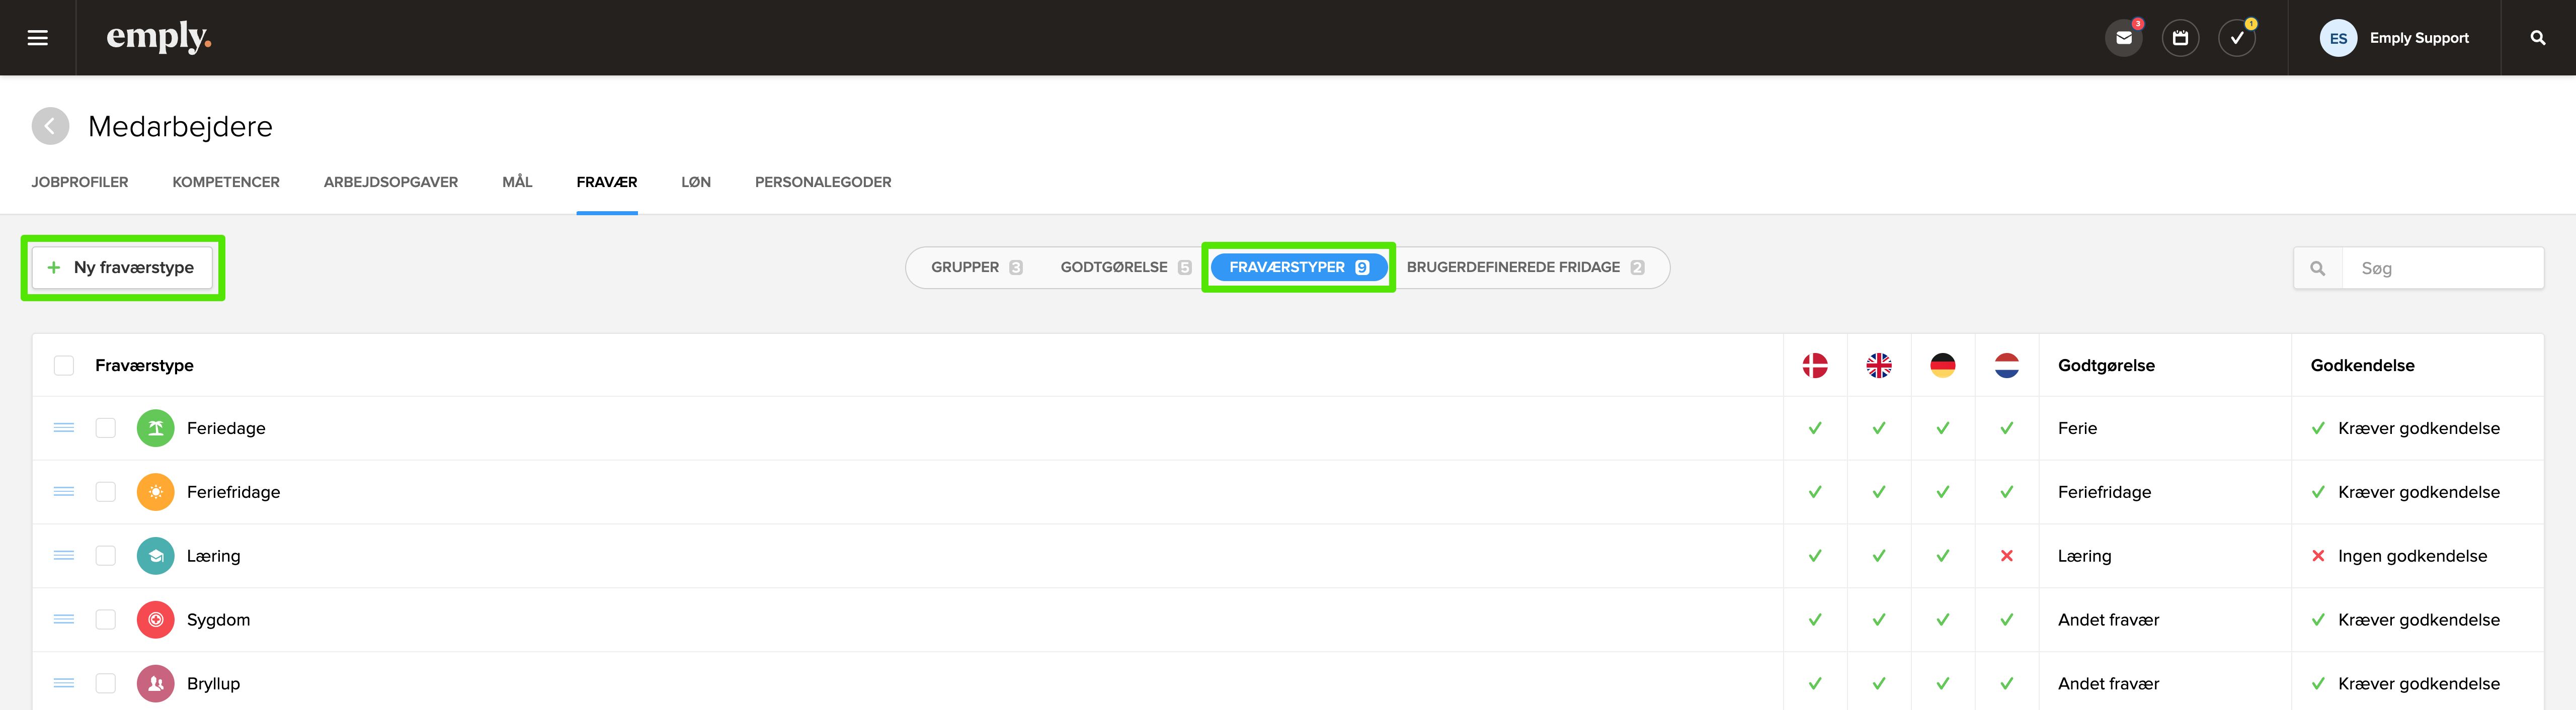Check the Feriedage row checkbox
This screenshot has height=710, width=2576.
coord(106,428)
